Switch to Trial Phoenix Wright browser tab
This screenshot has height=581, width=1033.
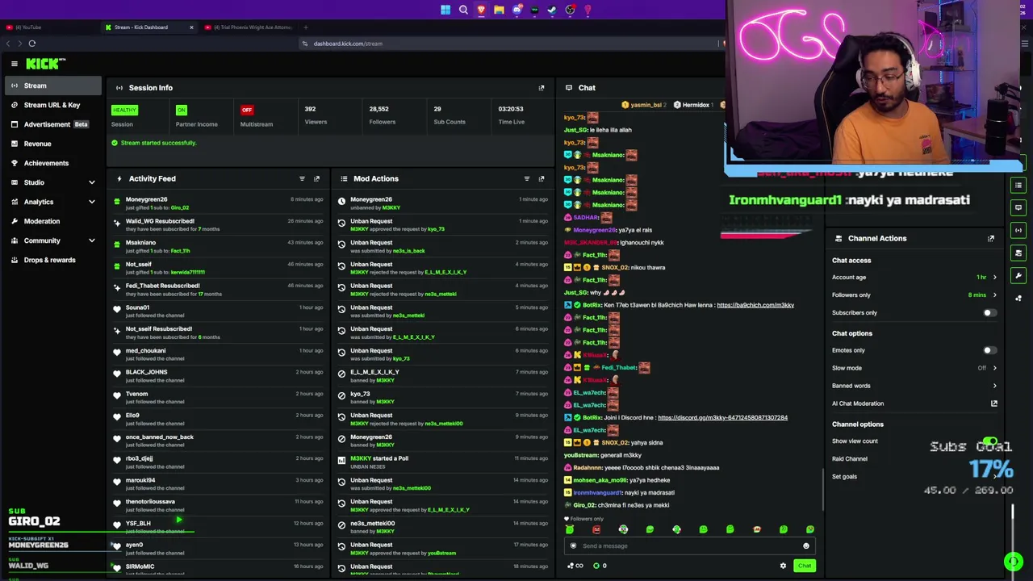[x=250, y=27]
